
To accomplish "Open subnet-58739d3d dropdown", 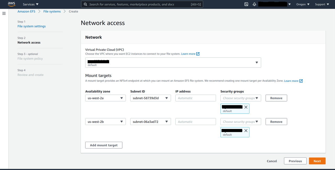I will (x=150, y=98).
